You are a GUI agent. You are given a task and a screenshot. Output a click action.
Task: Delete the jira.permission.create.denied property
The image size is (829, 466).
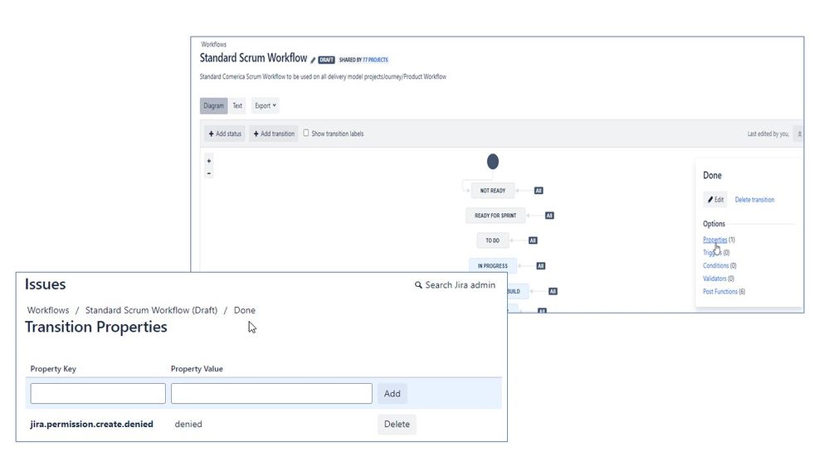pyautogui.click(x=397, y=425)
